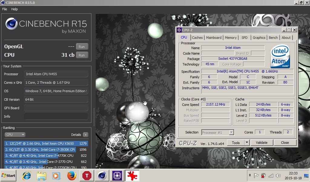Open the Windows Start button
The image size is (310, 182).
(8, 176)
